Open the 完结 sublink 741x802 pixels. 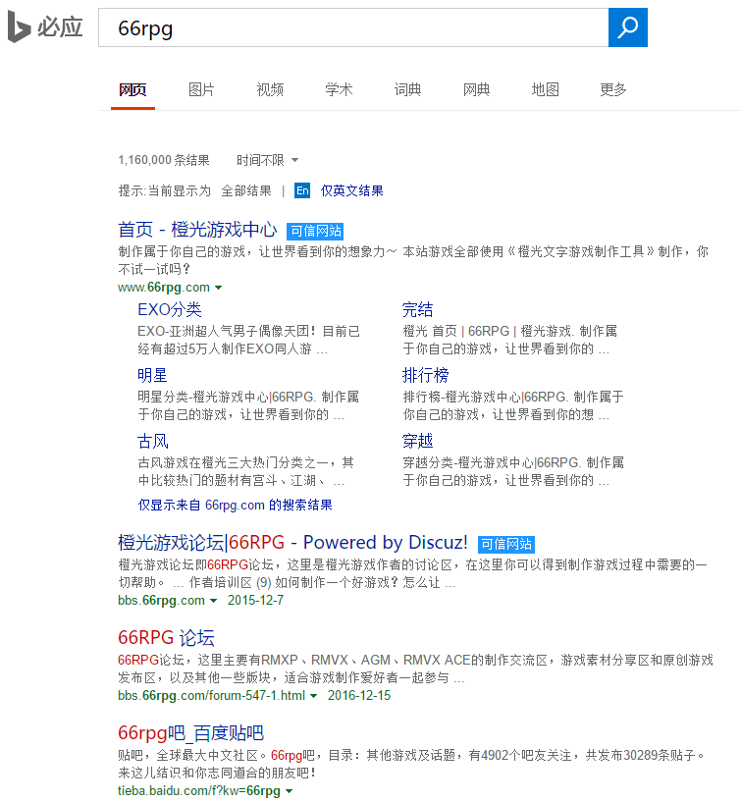(417, 309)
